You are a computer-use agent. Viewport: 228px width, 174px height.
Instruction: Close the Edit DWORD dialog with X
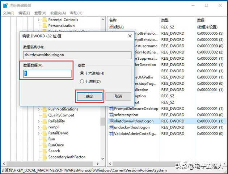pos(130,36)
